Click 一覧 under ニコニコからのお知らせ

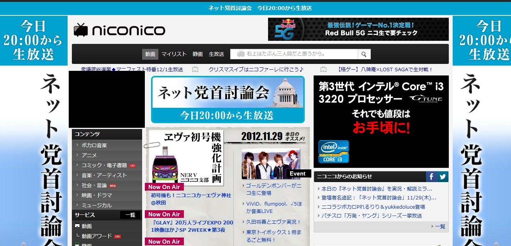(x=440, y=226)
